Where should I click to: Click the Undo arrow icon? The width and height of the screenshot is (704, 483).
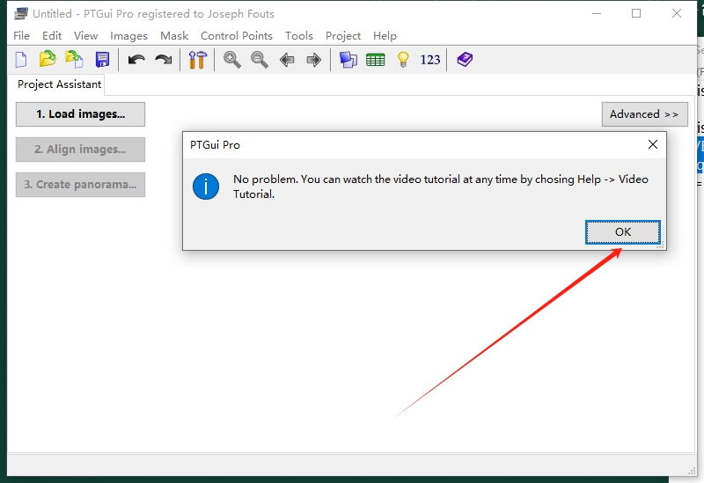tap(136, 59)
